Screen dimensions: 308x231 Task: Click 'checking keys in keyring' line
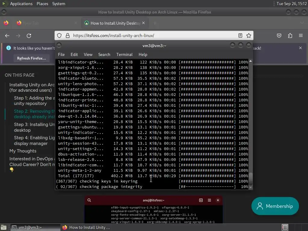[152, 181]
